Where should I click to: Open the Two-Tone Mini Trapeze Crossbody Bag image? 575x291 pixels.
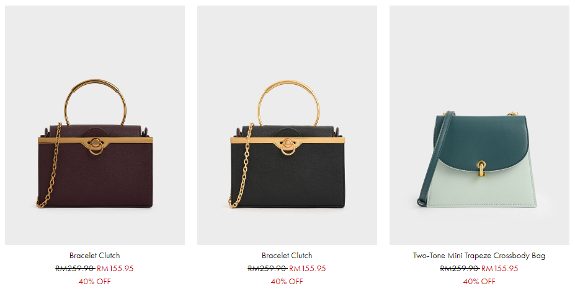tap(479, 125)
